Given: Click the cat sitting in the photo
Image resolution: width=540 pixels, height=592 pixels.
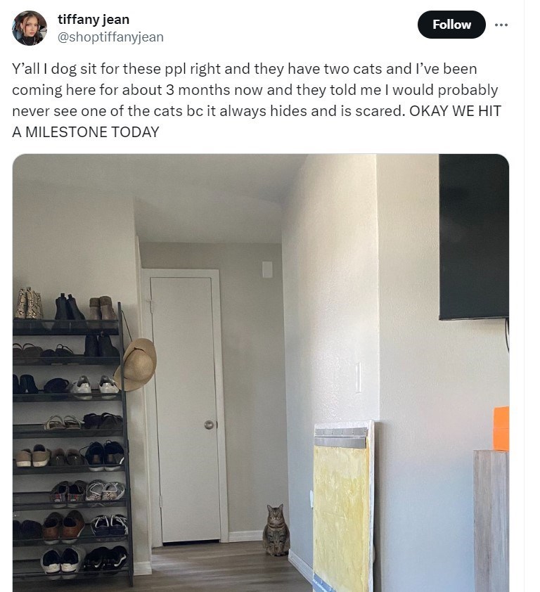Looking at the screenshot, I should pos(276,529).
